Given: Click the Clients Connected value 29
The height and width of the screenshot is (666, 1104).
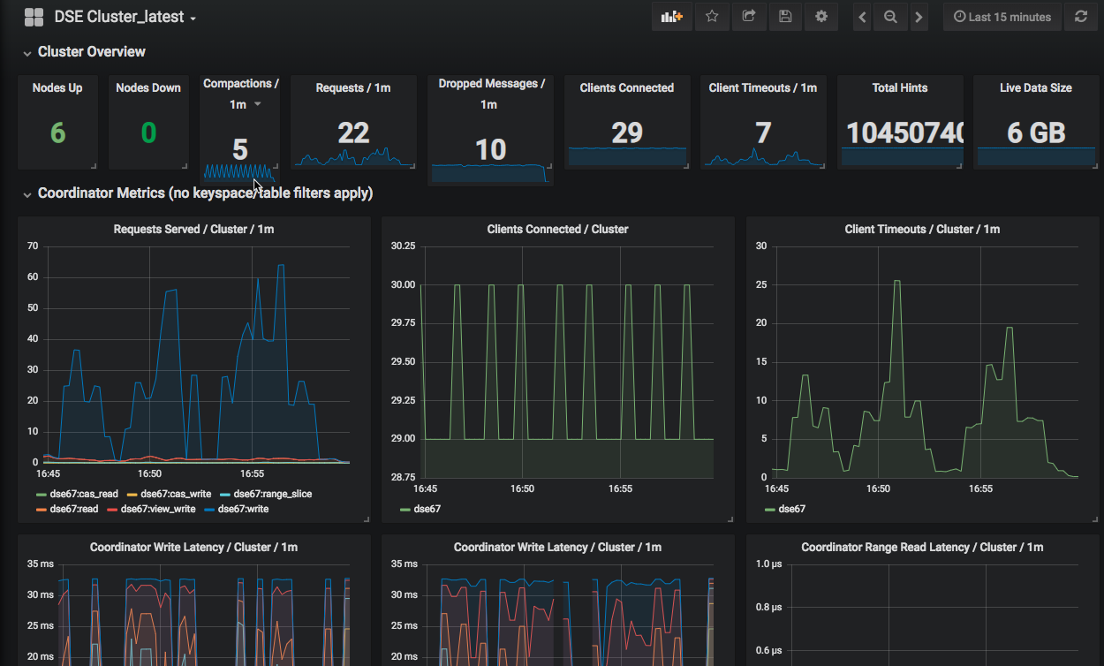Looking at the screenshot, I should click(x=627, y=132).
